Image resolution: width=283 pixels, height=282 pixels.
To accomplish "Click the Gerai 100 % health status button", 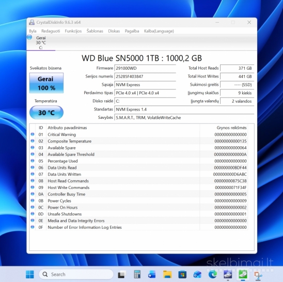I will click(x=46, y=83).
